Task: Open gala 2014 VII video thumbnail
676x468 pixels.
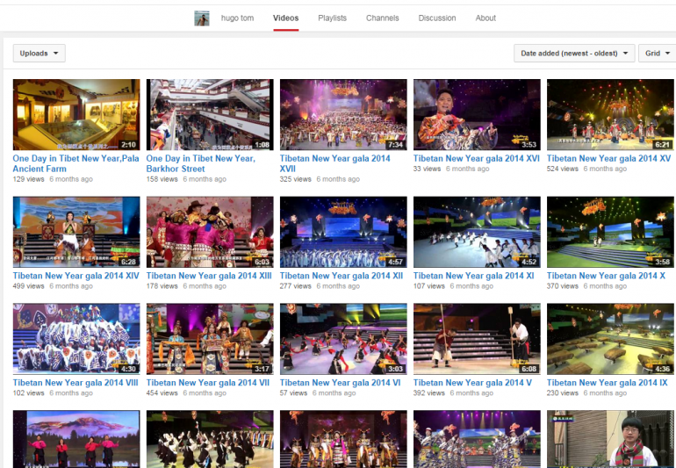Action: [x=210, y=339]
